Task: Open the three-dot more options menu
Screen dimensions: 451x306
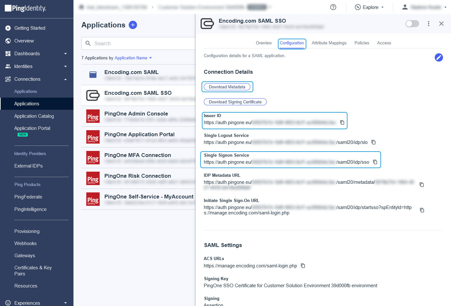Action: (429, 24)
